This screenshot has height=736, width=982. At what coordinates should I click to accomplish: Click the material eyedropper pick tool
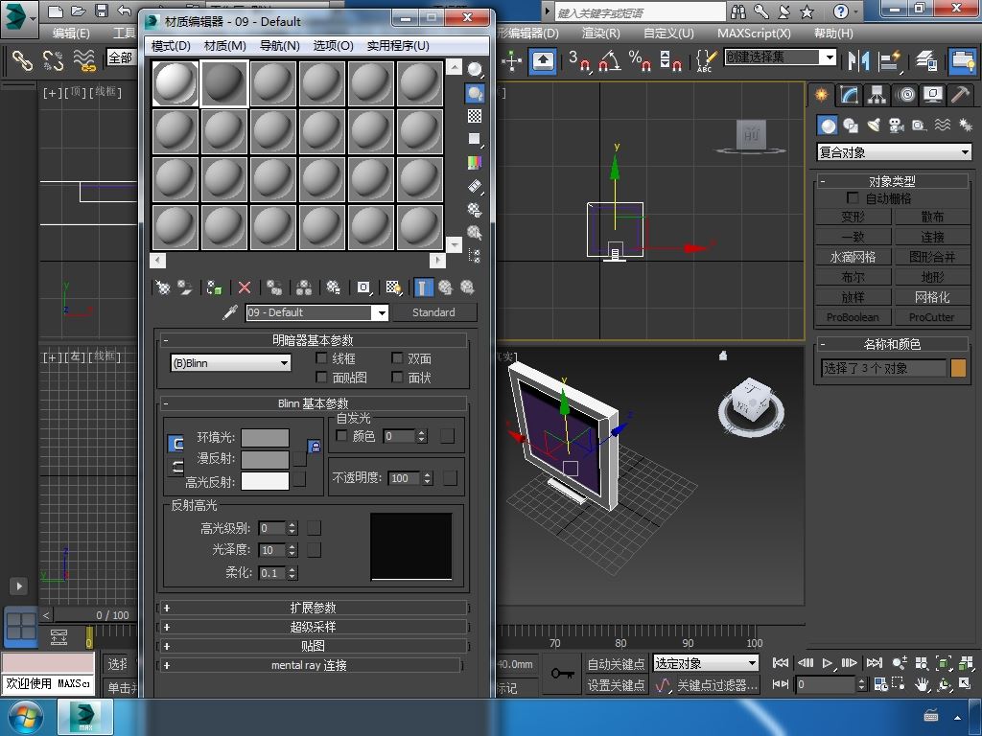pyautogui.click(x=229, y=312)
